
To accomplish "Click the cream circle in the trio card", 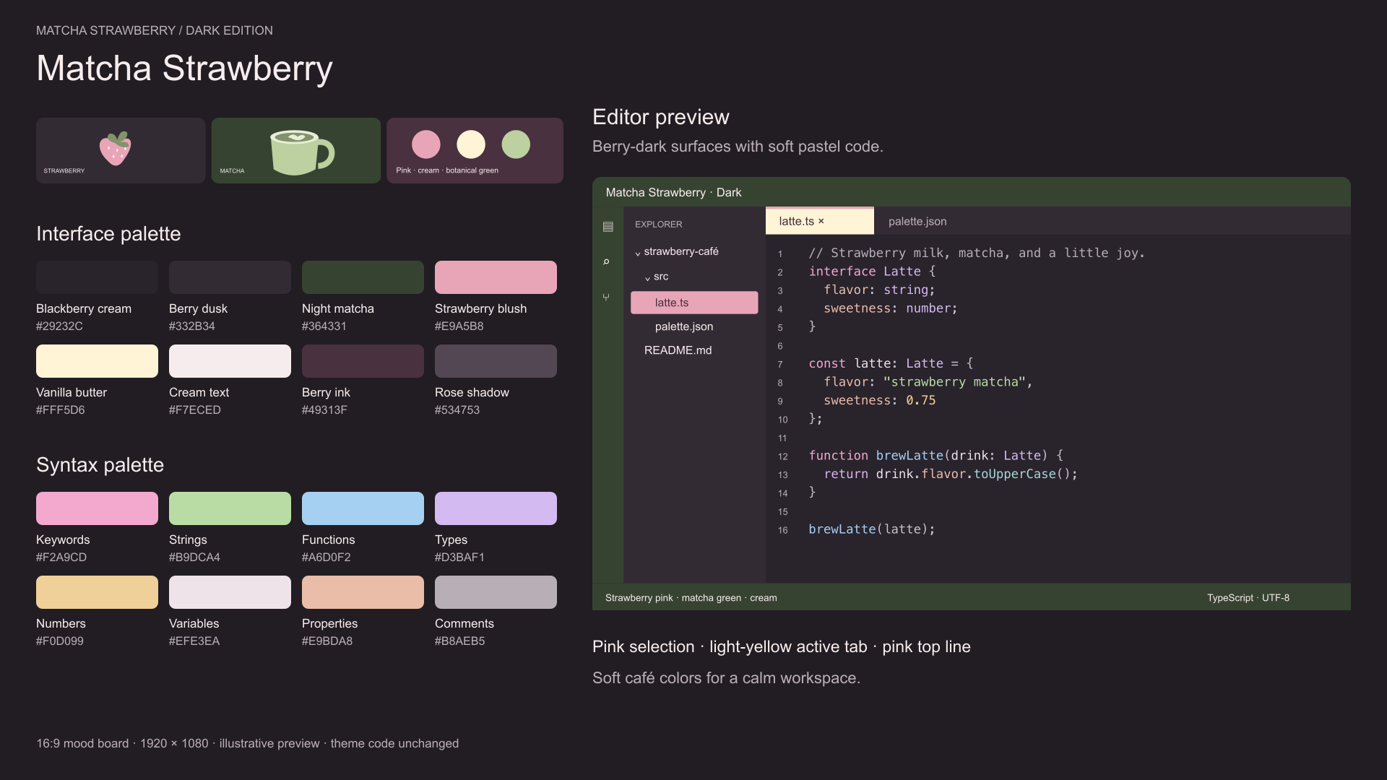I will pyautogui.click(x=471, y=144).
